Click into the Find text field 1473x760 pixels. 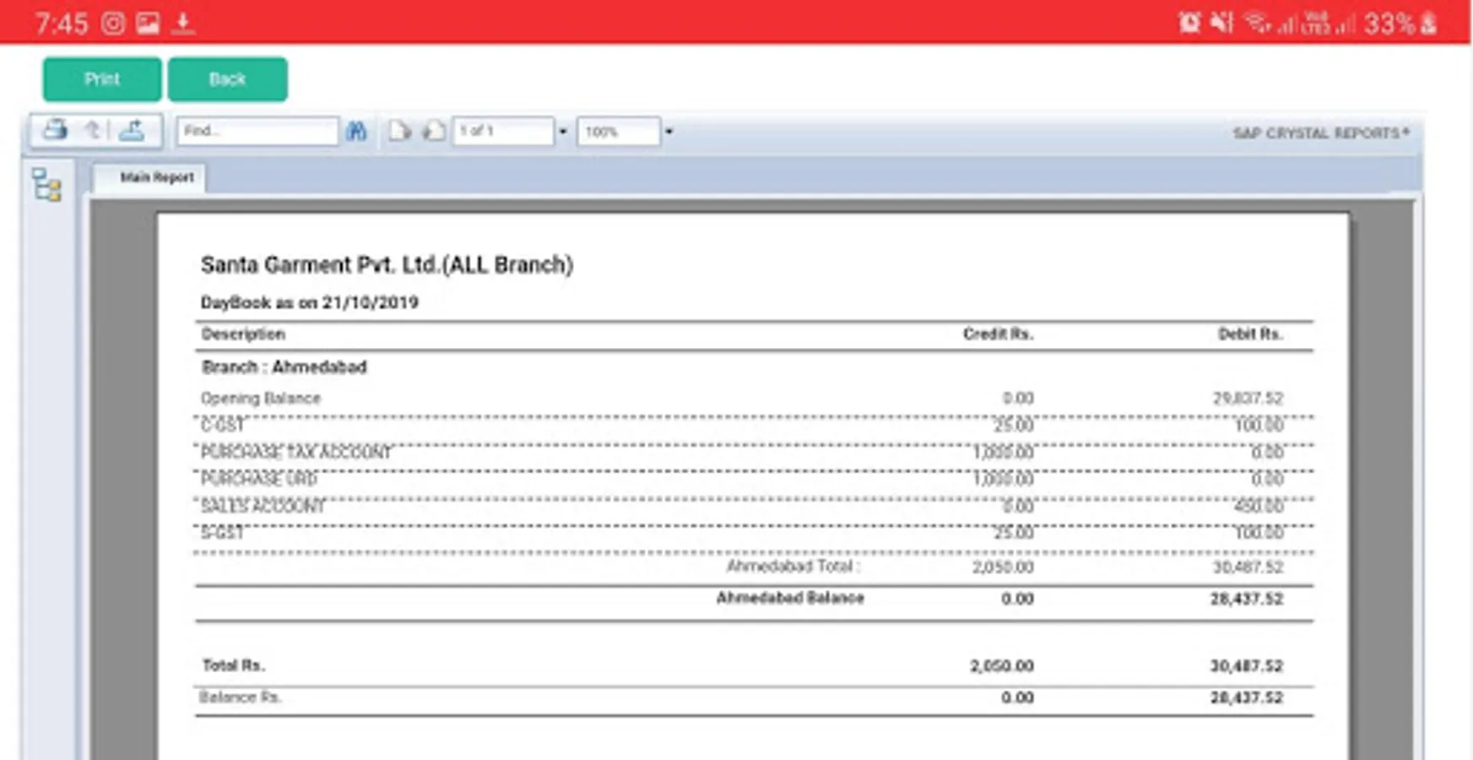point(257,131)
